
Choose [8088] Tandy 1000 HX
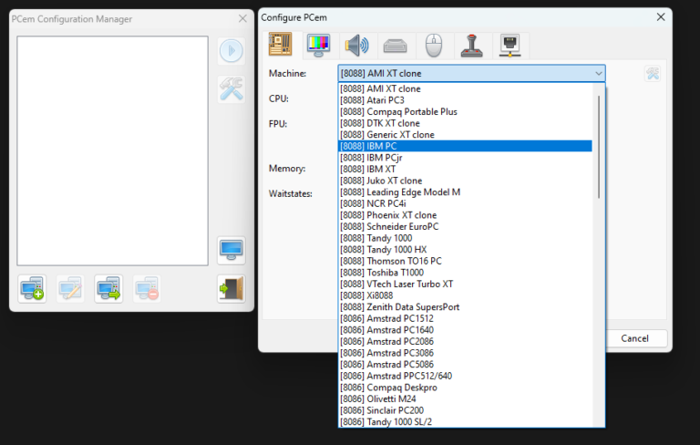(x=465, y=249)
